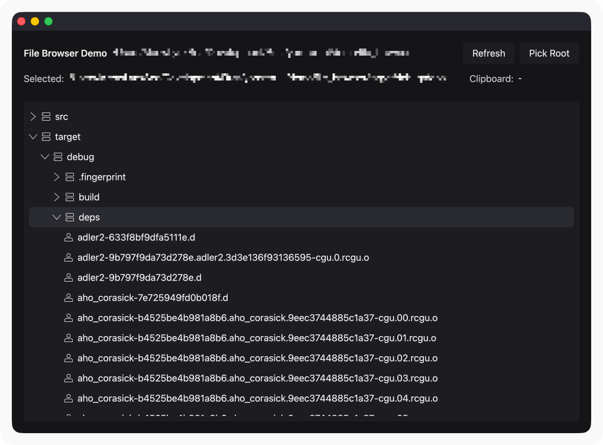603x445 pixels.
Task: Click file icon beside adler2-9b797f9da73d278e.d
Action: coord(68,278)
